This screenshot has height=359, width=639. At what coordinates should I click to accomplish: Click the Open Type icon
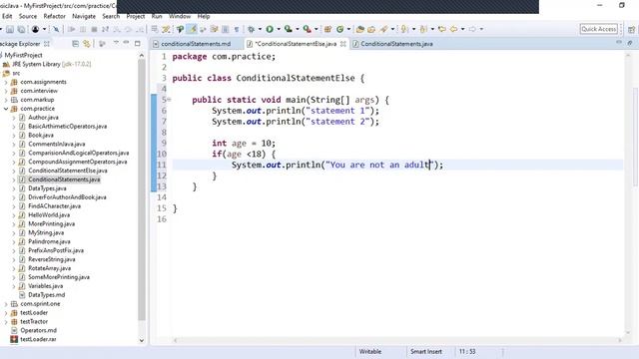click(359, 29)
